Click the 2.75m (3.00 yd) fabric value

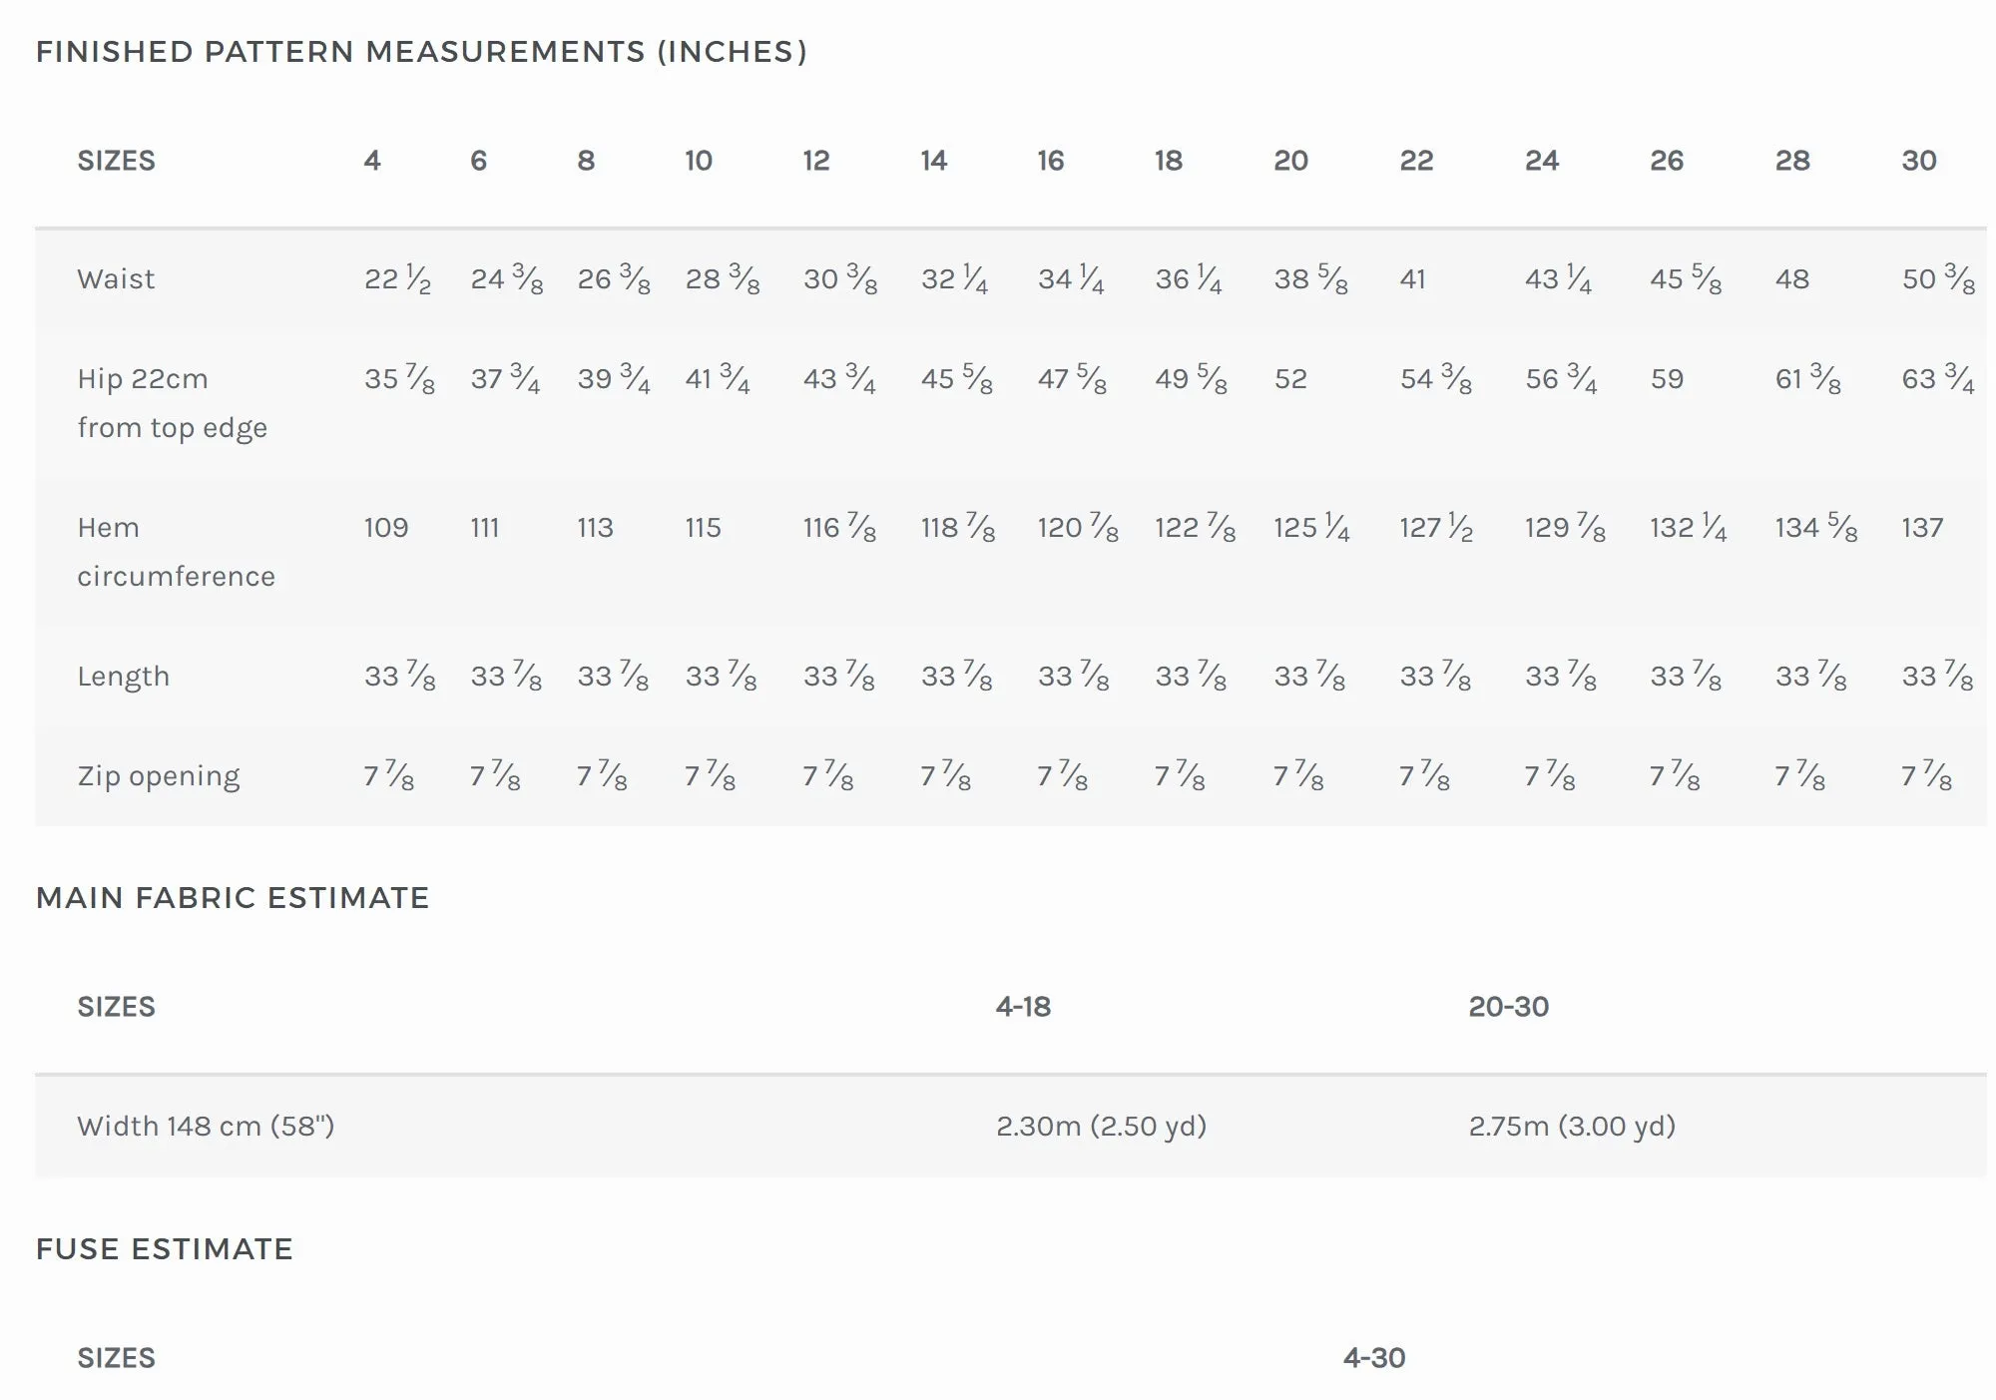tap(1572, 1127)
